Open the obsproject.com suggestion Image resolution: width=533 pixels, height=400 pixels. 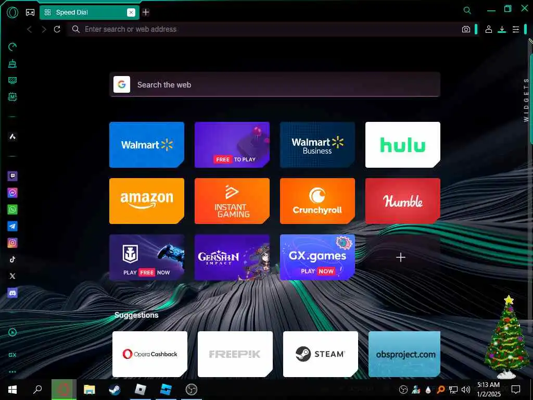pyautogui.click(x=404, y=354)
